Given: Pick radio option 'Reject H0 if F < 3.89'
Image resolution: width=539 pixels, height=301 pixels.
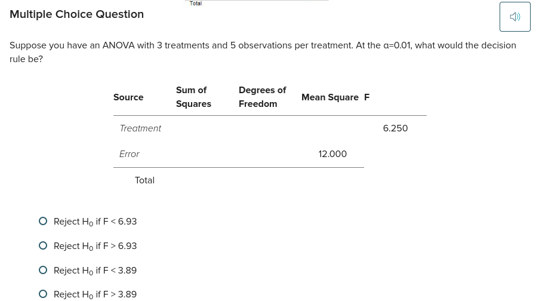Looking at the screenshot, I should (43, 270).
